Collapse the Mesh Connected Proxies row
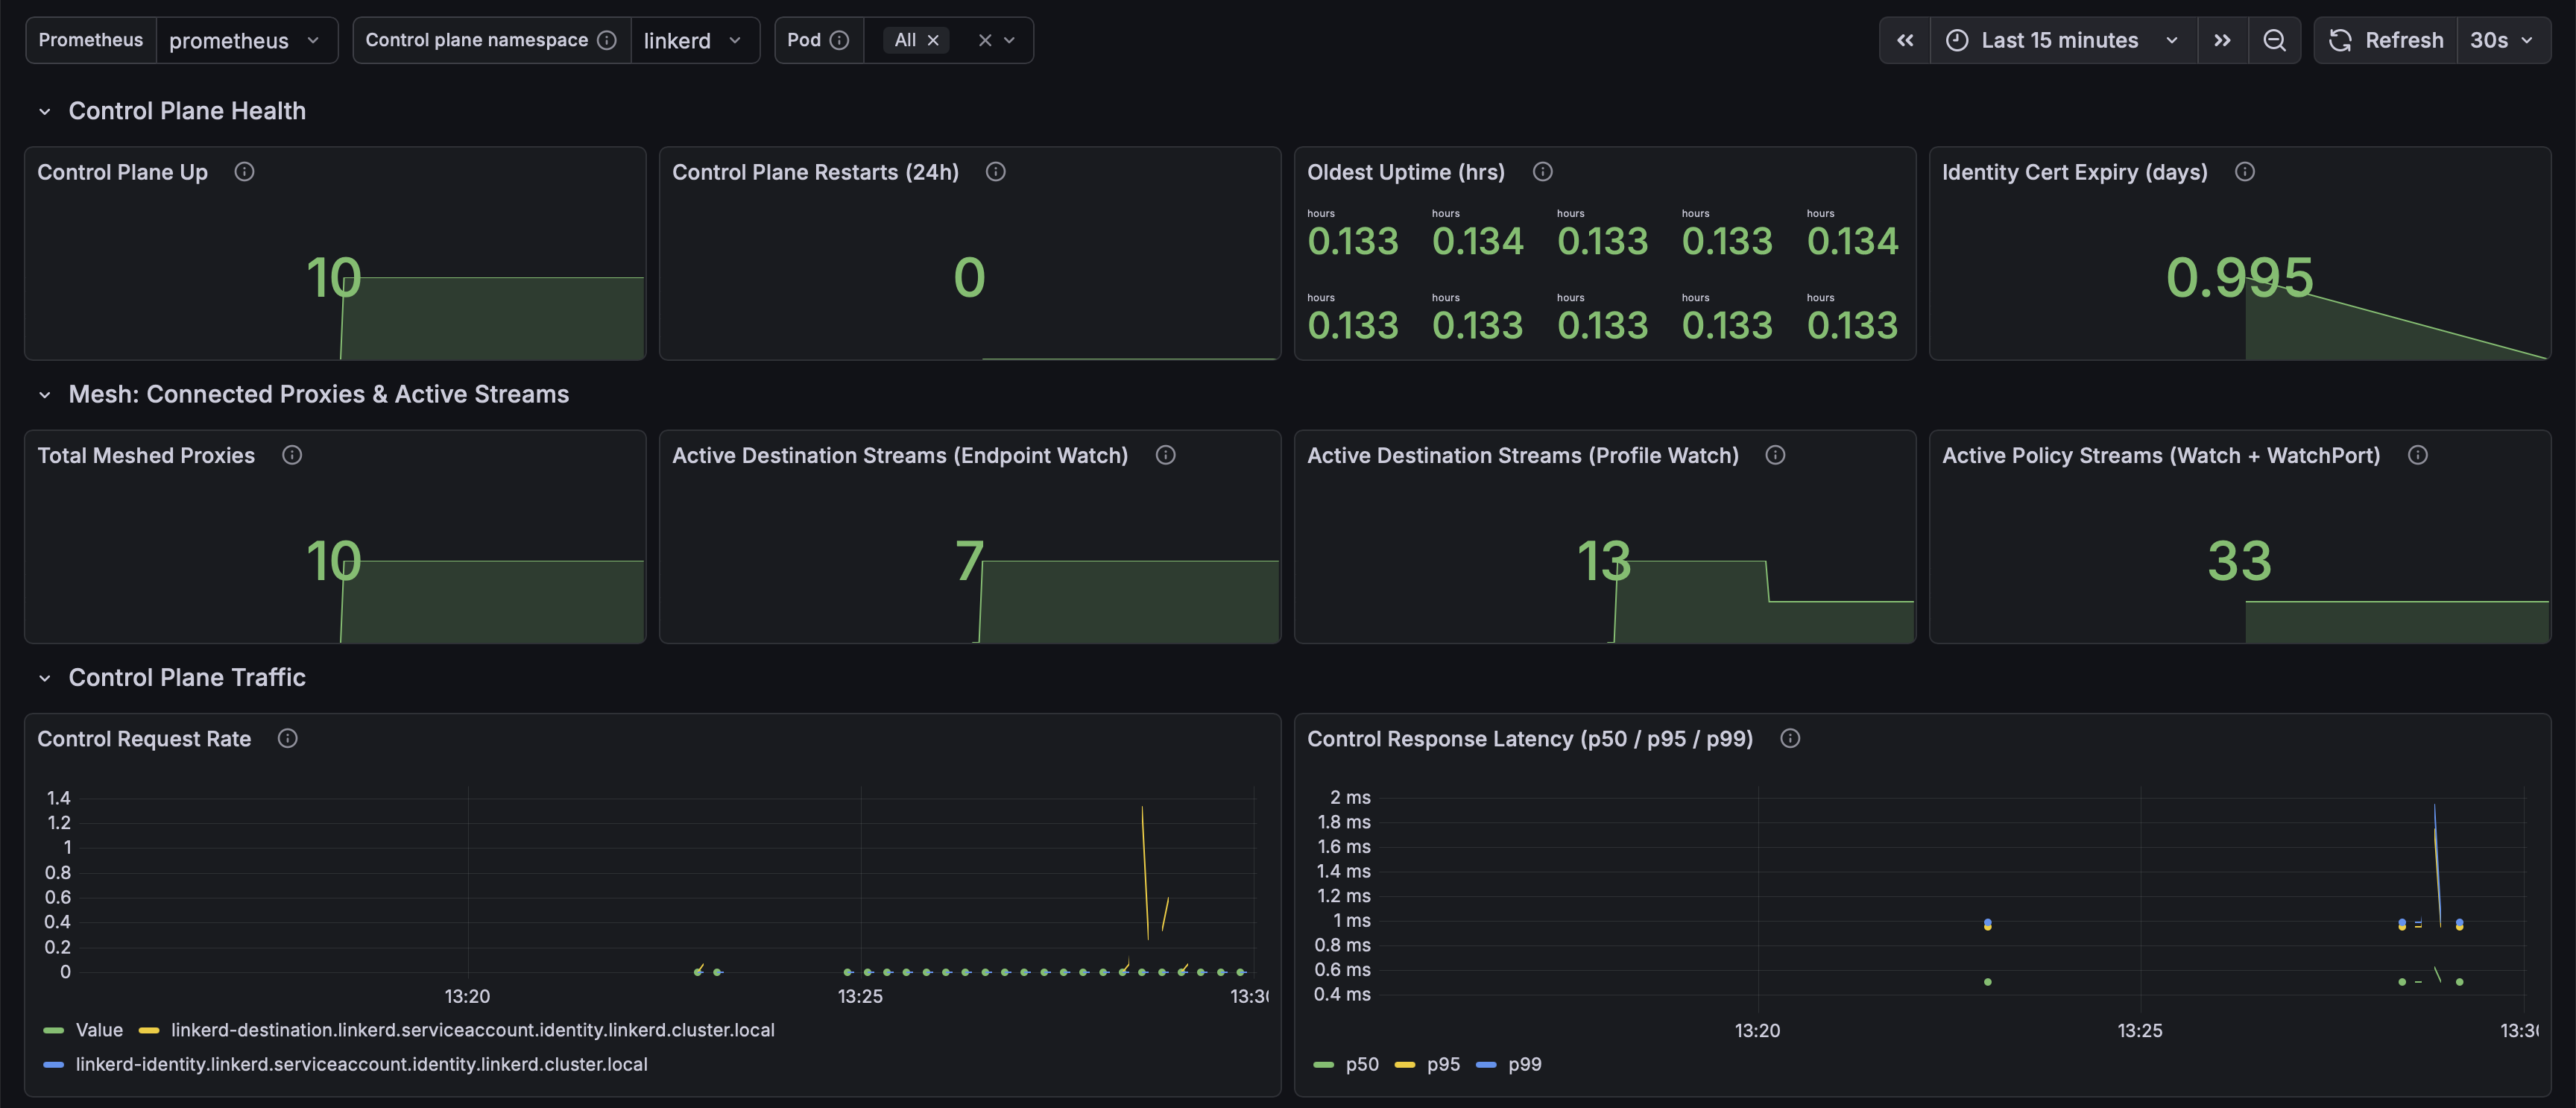Screen dimensions: 2576x1108 tap(45, 395)
